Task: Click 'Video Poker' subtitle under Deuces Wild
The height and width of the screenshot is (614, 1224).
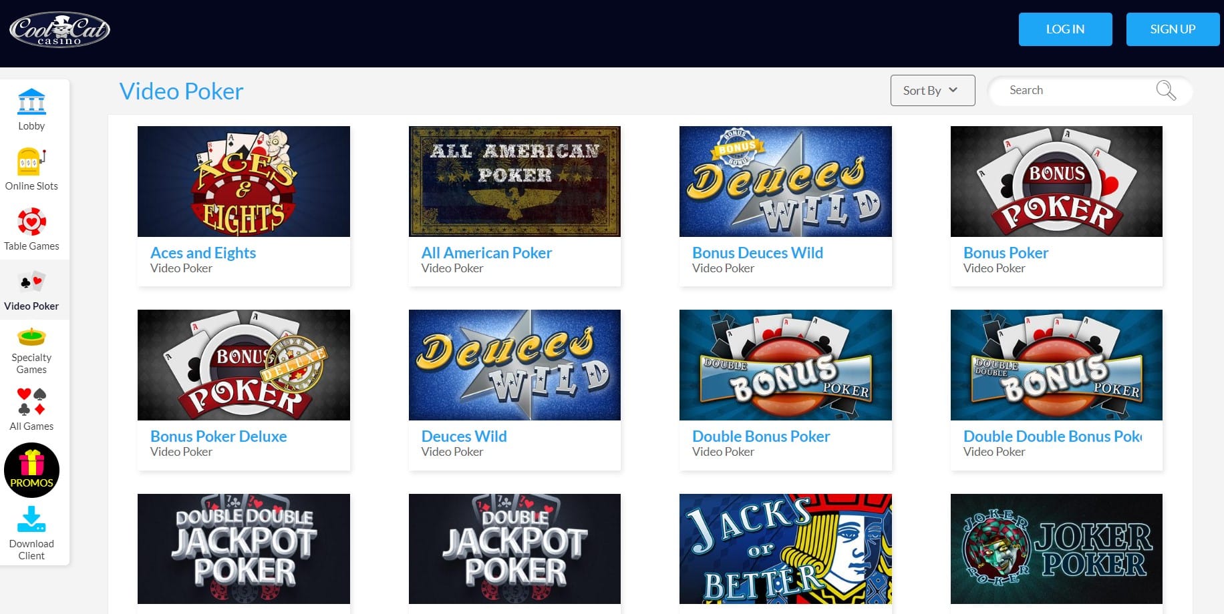Action: [452, 452]
